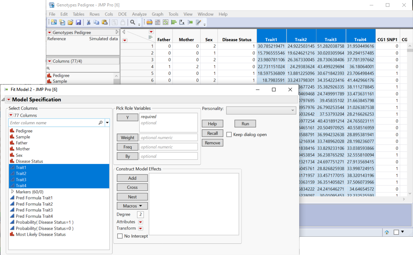Select the Cut (scissors) tool in the toolbar
The width and height of the screenshot is (413, 255).
coord(88,22)
